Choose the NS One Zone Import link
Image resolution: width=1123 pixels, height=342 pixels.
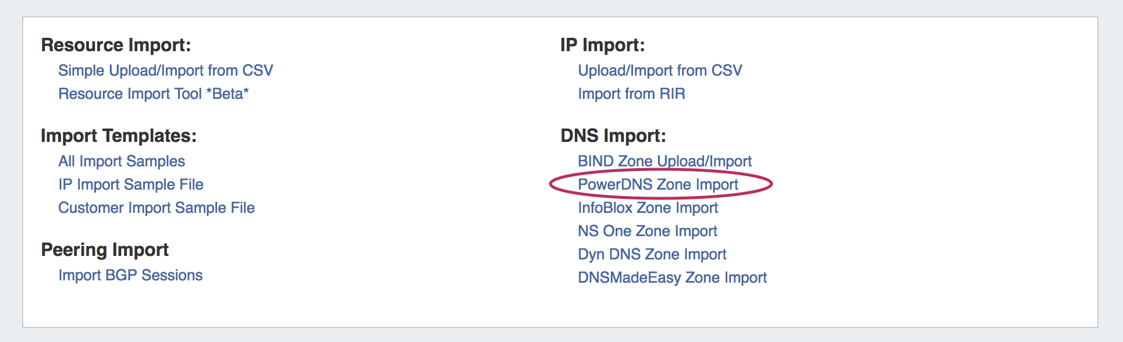(647, 231)
